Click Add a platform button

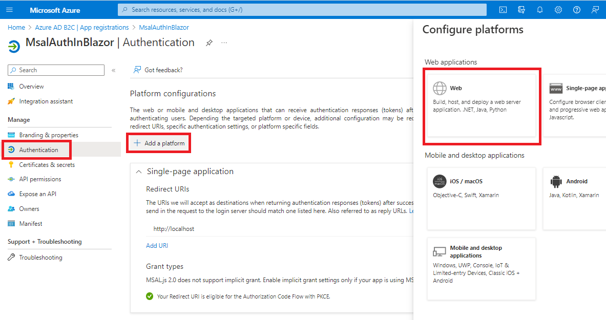point(159,143)
